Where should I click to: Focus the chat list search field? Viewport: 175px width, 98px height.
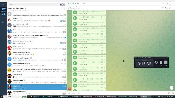34,5
